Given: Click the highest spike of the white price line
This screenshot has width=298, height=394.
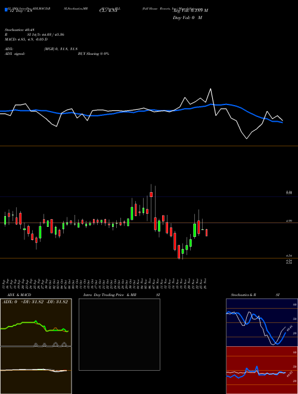Looking at the screenshot, I should click(x=210, y=89).
